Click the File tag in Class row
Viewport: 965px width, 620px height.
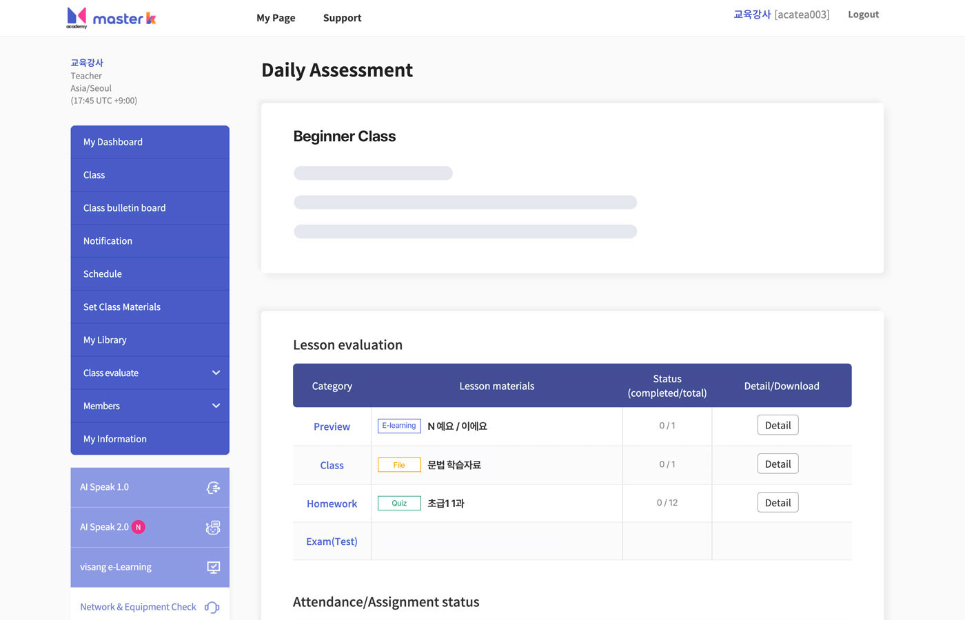click(399, 465)
